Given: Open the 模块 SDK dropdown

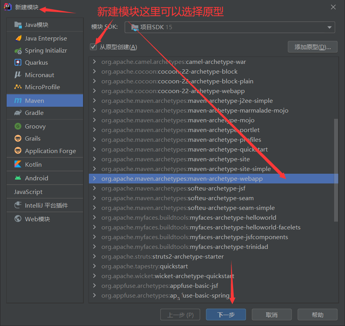Looking at the screenshot, I should click(x=230, y=27).
